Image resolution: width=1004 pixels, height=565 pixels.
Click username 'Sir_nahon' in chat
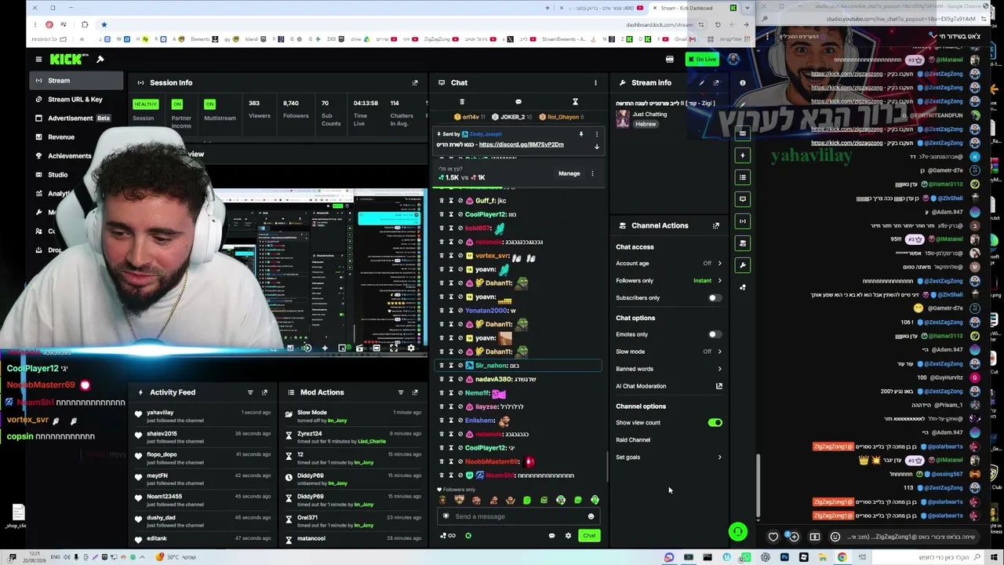click(492, 366)
